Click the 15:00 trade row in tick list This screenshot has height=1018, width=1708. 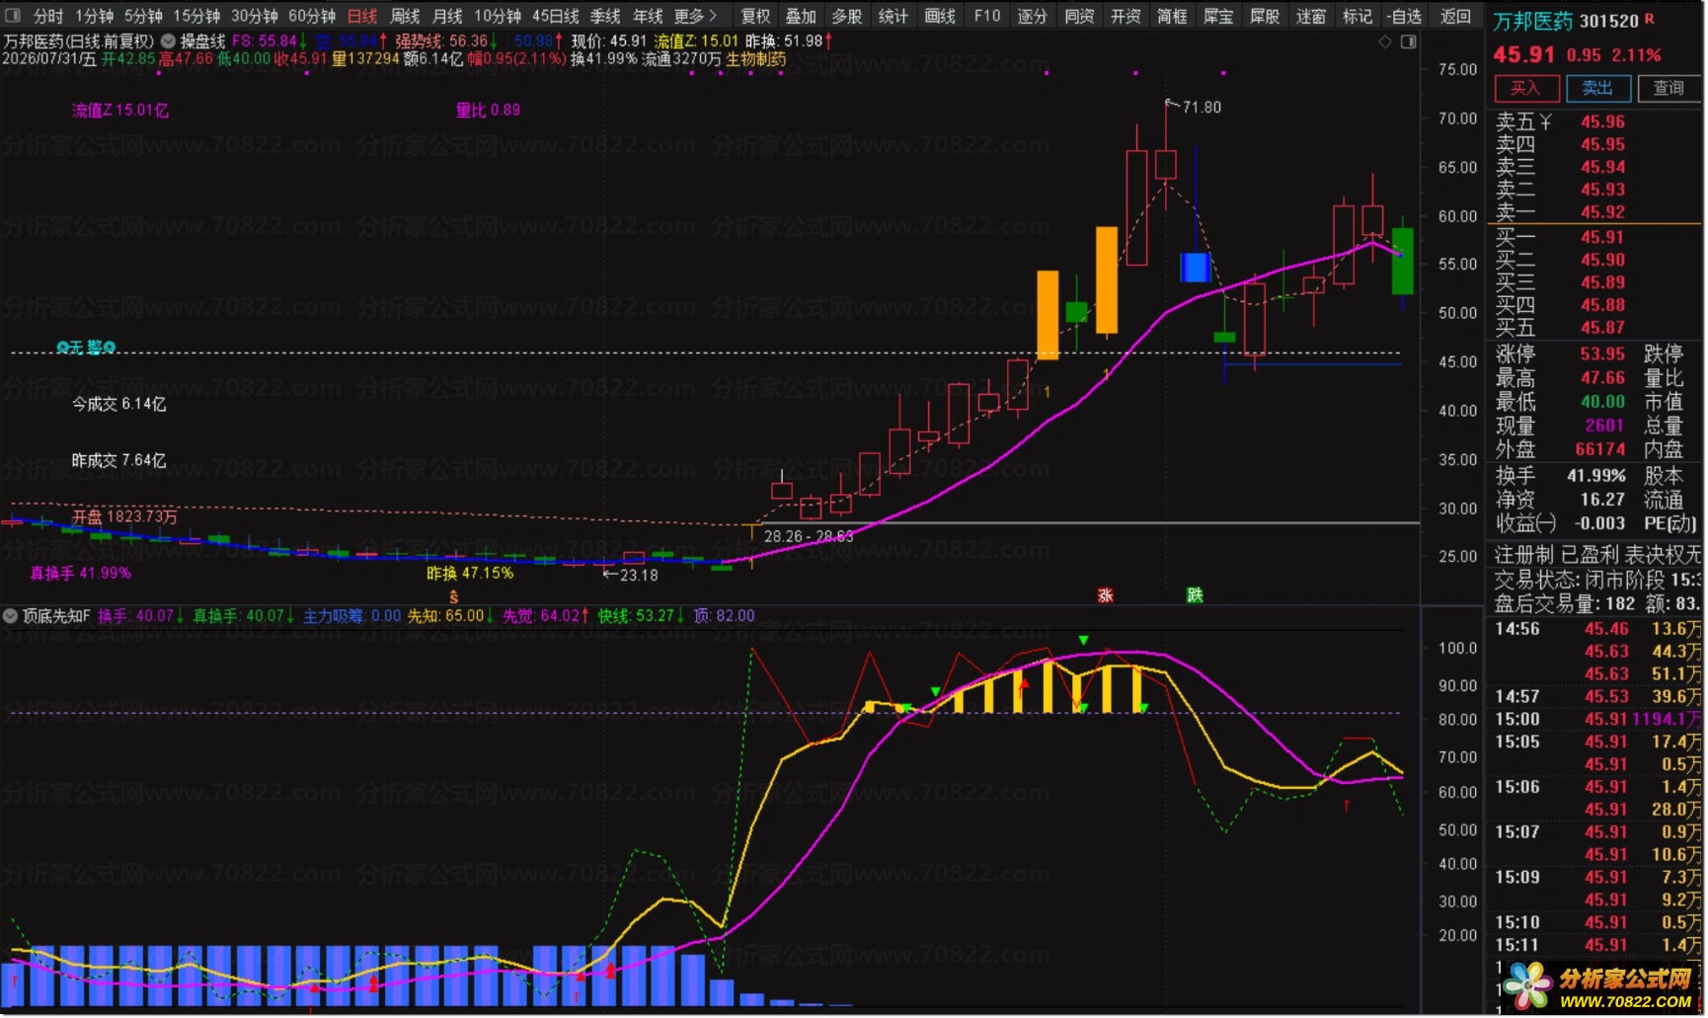pos(1596,720)
